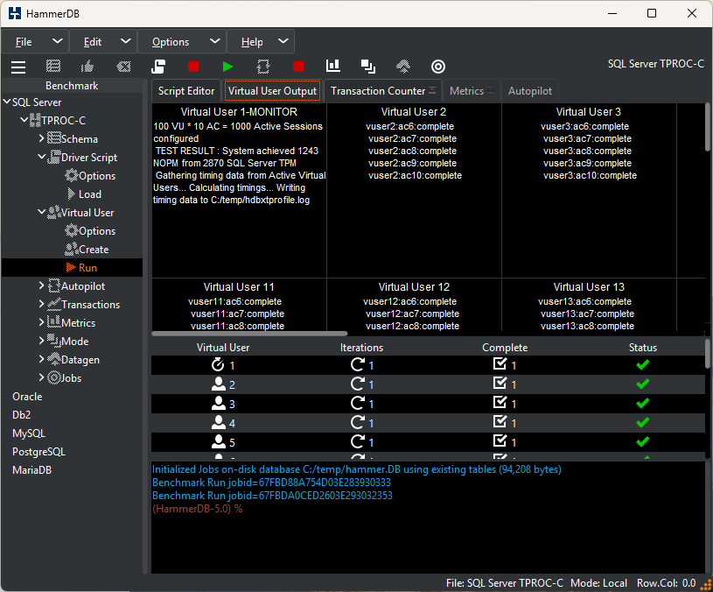Select Db2 in the benchmark list

point(21,415)
